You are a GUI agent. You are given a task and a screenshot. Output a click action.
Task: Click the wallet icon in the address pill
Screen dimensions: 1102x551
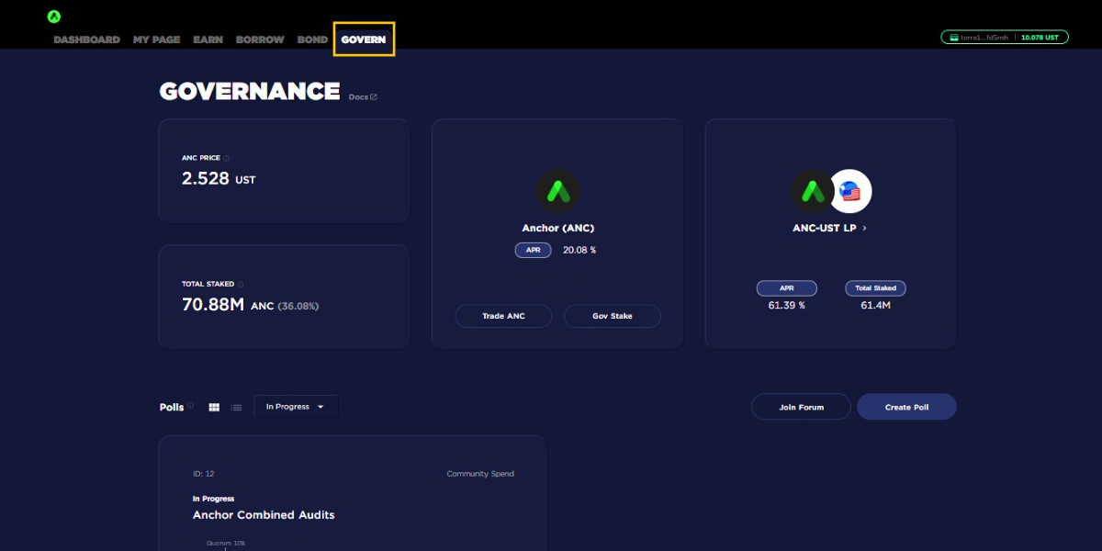point(954,38)
